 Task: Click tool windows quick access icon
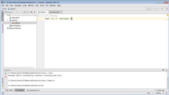pos(3,93)
